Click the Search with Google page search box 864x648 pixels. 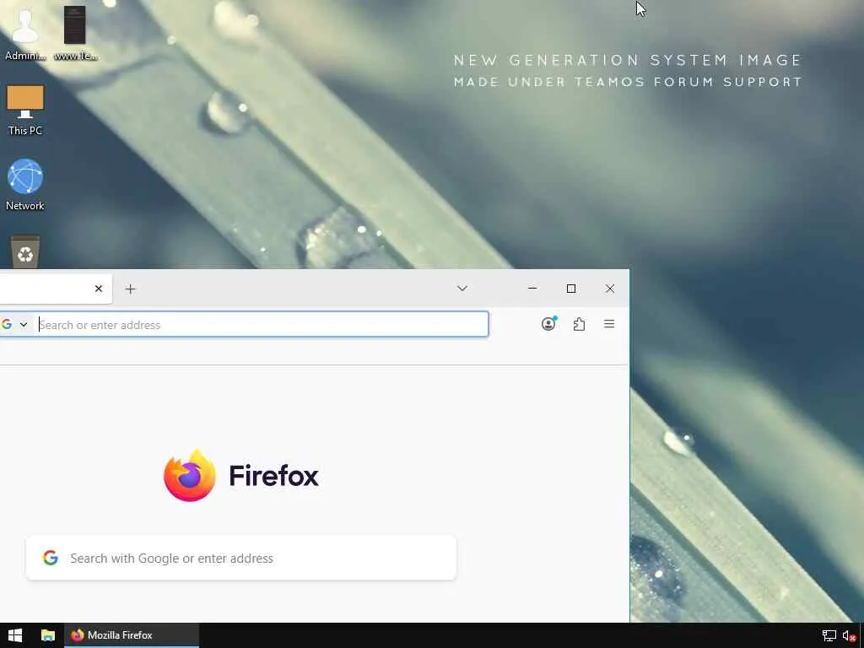pyautogui.click(x=240, y=558)
